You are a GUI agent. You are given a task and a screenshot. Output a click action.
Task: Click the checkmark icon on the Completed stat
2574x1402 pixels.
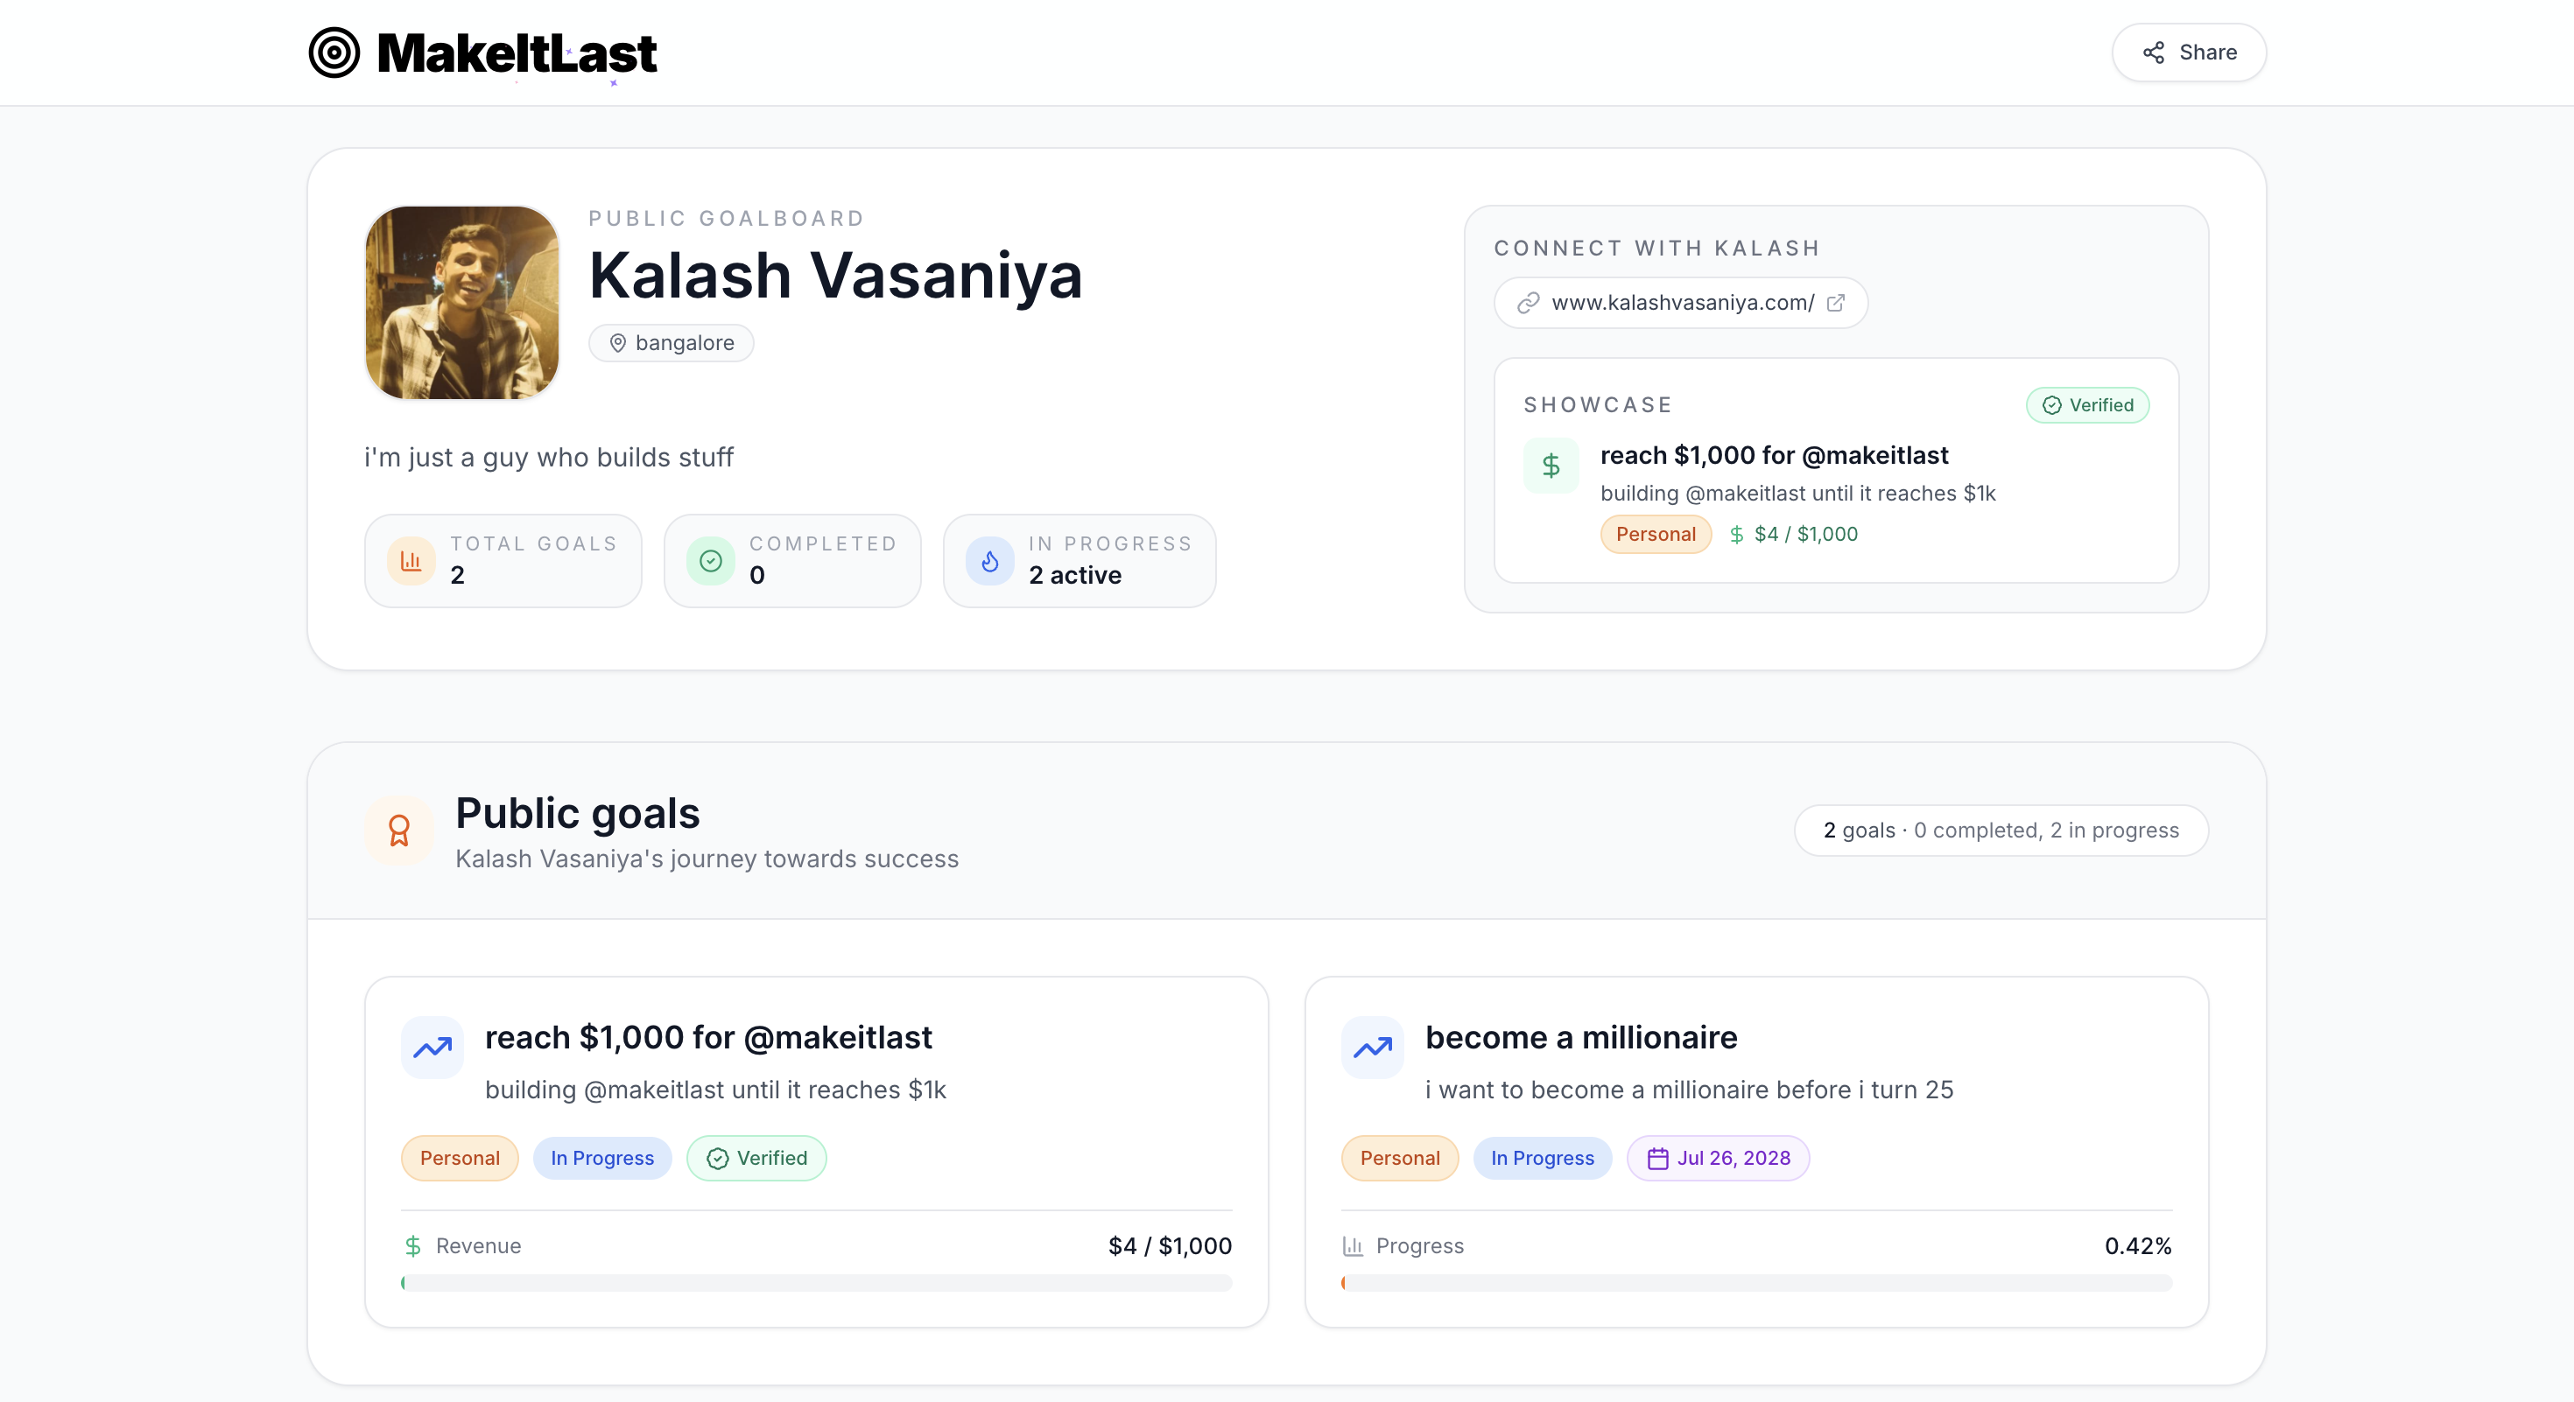(x=710, y=560)
